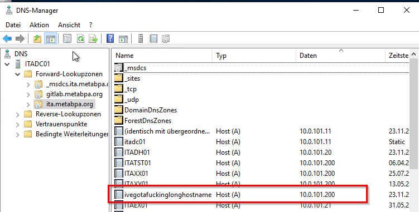Click the Forward-Lookupzonen folder icon
Screen dimensions: 419x212
(x=28, y=74)
